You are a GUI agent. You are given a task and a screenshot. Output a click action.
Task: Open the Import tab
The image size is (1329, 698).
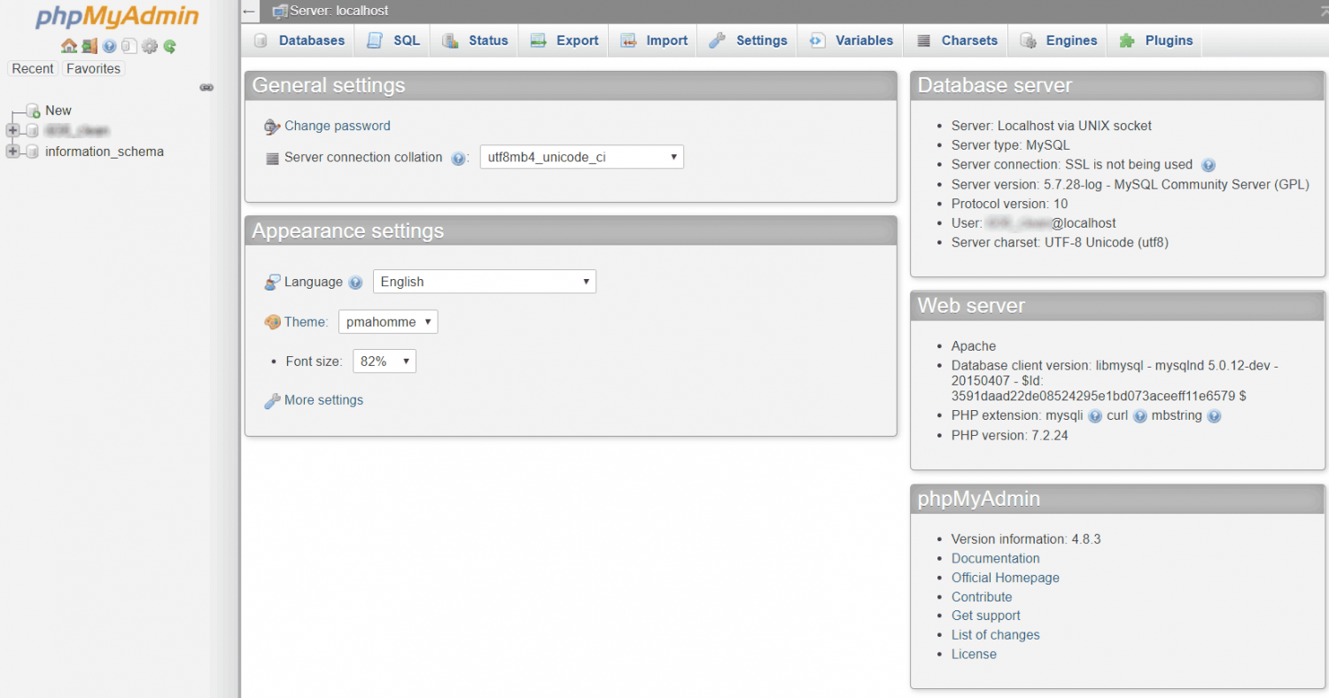(x=654, y=41)
